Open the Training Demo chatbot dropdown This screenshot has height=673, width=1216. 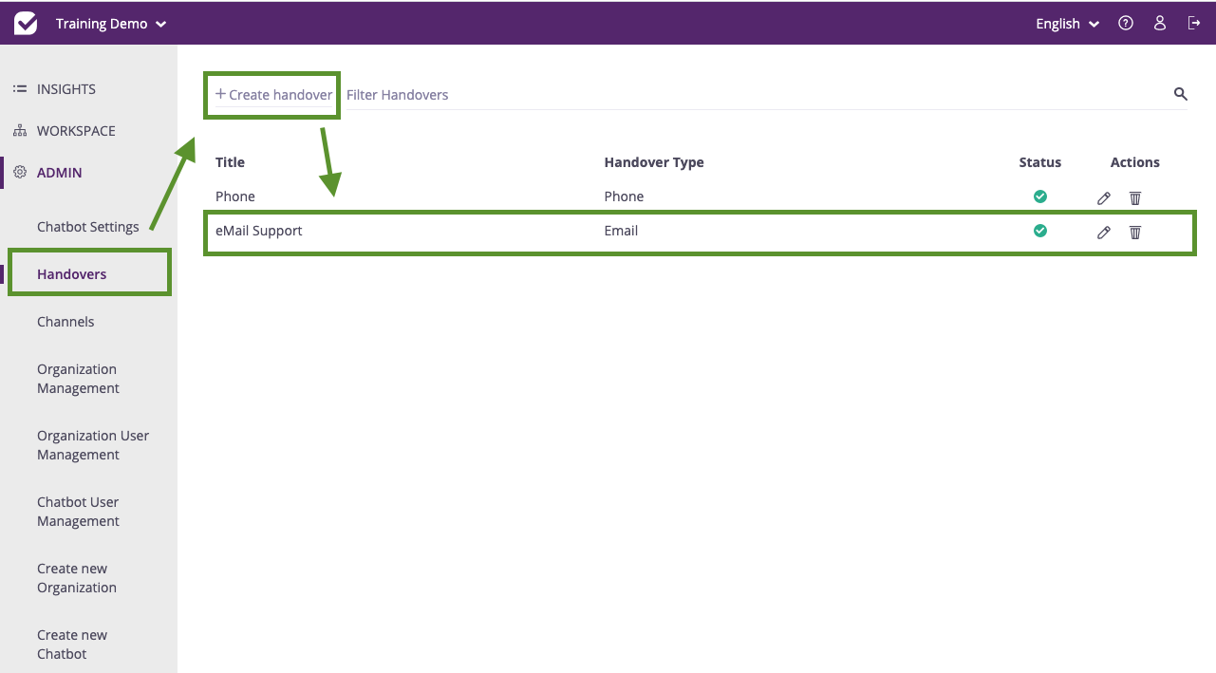pos(110,23)
